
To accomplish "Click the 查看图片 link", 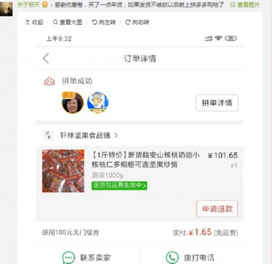I will (x=245, y=4).
